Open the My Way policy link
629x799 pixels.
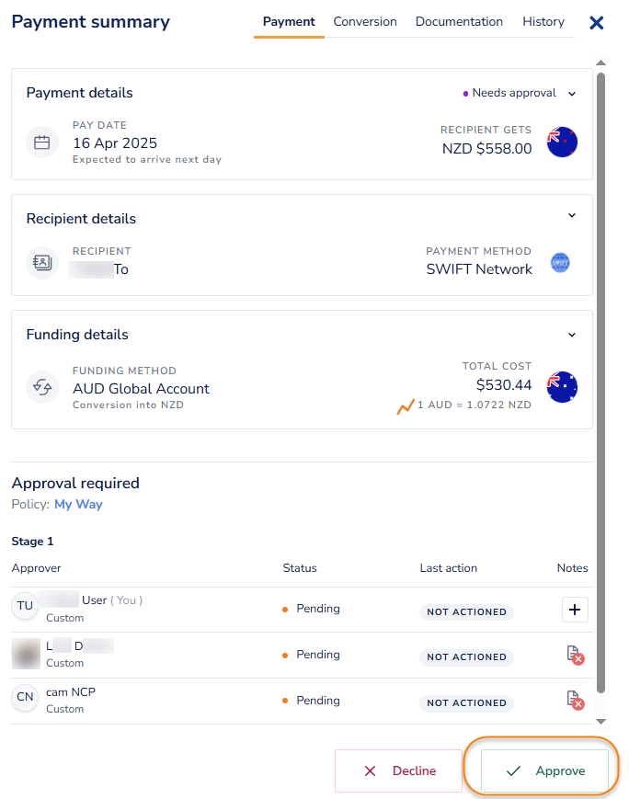(78, 504)
